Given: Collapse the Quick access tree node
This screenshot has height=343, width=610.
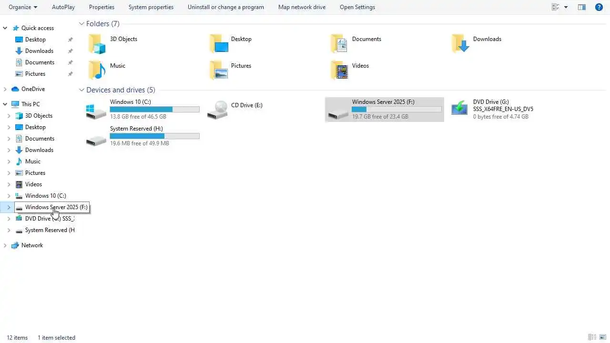Looking at the screenshot, I should coord(5,28).
